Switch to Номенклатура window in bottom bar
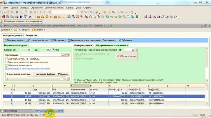 (16, 111)
